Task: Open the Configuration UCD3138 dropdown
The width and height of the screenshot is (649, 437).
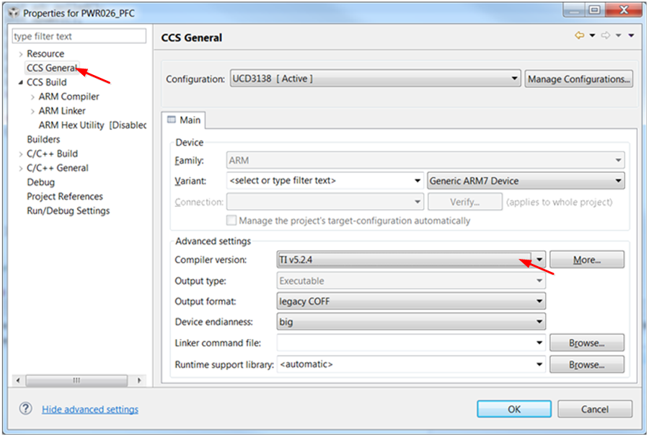Action: 375,78
